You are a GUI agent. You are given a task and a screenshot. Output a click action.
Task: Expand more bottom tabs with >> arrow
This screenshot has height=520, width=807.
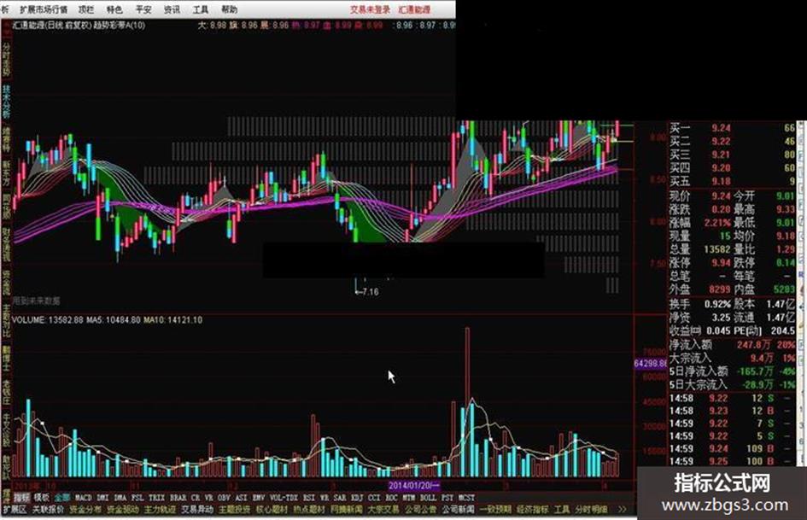pyautogui.click(x=623, y=509)
